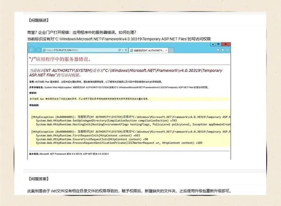Close the NT AUTHORITY browser tab
The width and height of the screenshot is (281, 206).
pyautogui.click(x=166, y=50)
